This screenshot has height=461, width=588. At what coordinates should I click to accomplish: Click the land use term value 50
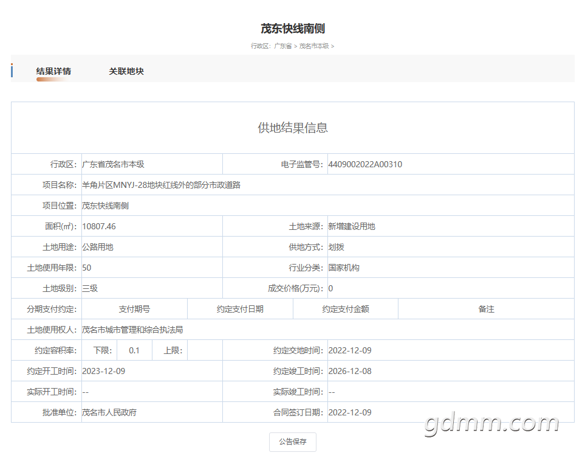(87, 268)
